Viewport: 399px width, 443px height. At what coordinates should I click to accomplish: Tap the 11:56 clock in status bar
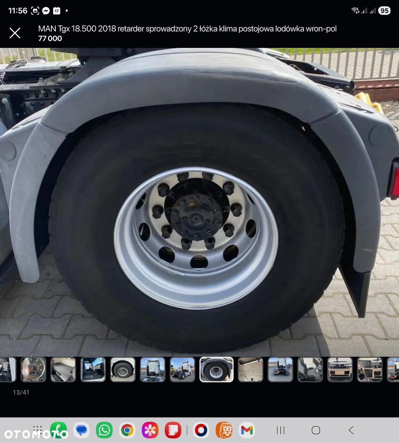point(18,11)
